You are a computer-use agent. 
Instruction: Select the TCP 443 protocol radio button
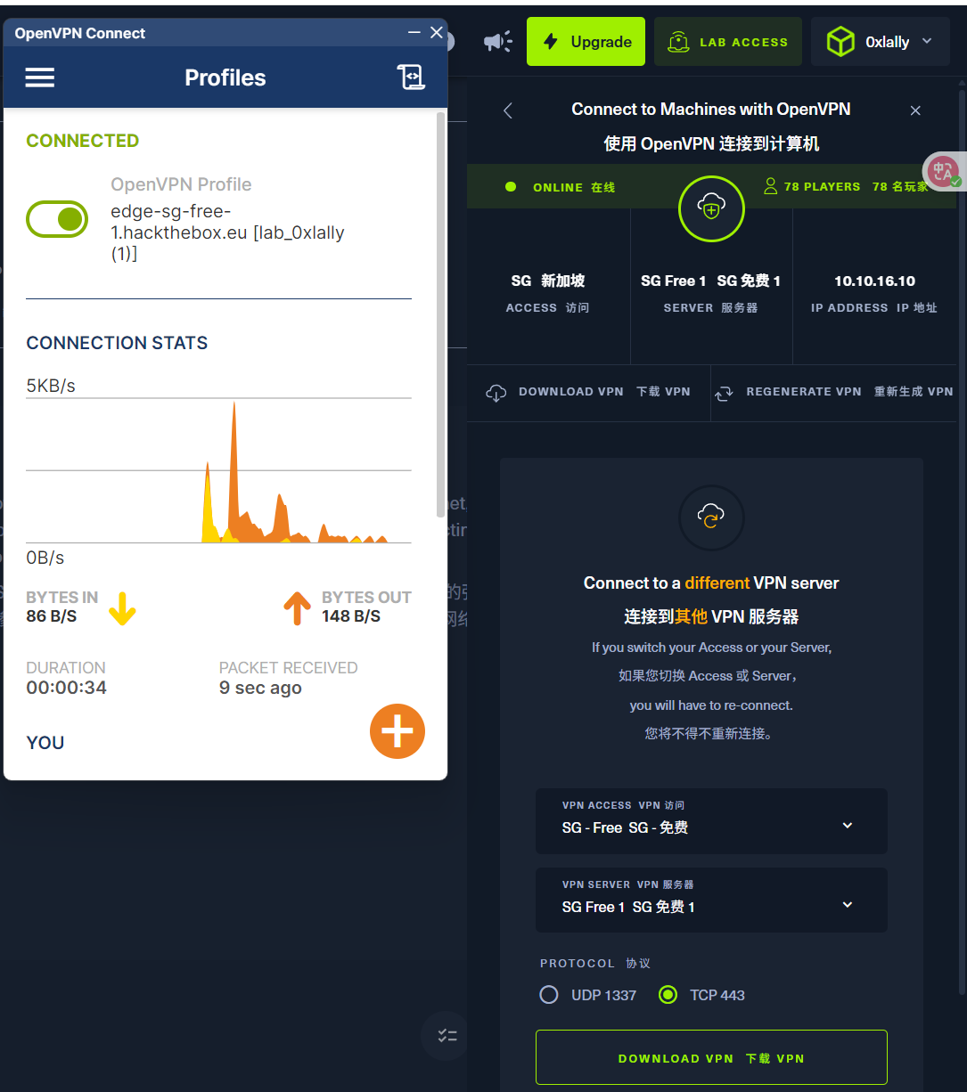(x=668, y=995)
